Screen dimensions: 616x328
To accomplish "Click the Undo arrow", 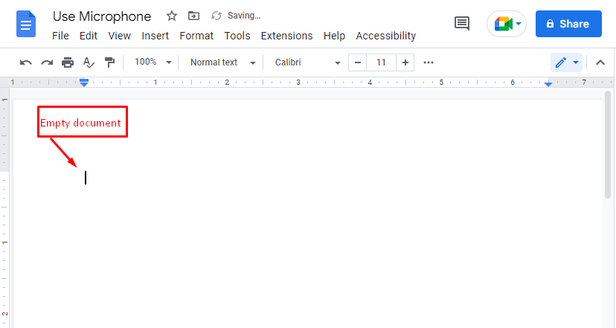I will click(x=25, y=62).
